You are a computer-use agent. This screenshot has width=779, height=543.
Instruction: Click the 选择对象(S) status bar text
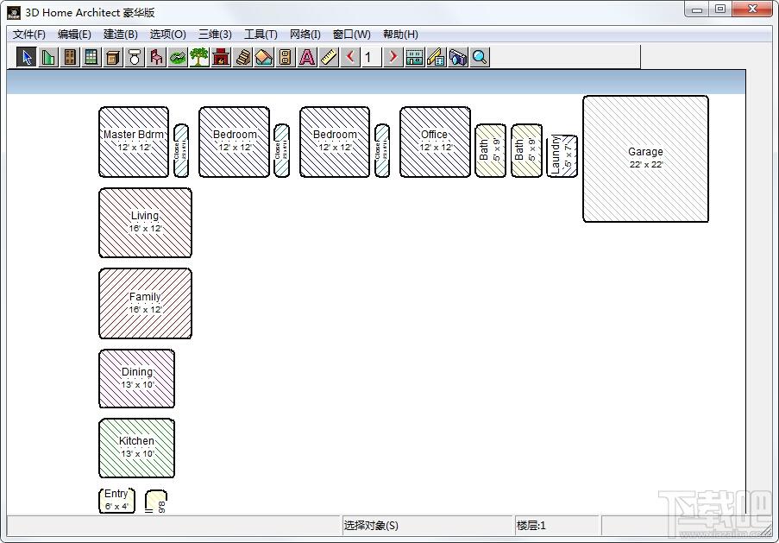[371, 526]
